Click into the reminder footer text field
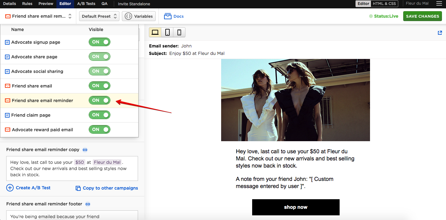This screenshot has width=446, height=220. pyautogui.click(x=72, y=215)
